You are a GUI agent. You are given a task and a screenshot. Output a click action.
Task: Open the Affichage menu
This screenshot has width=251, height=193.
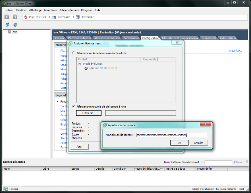[x=35, y=10]
